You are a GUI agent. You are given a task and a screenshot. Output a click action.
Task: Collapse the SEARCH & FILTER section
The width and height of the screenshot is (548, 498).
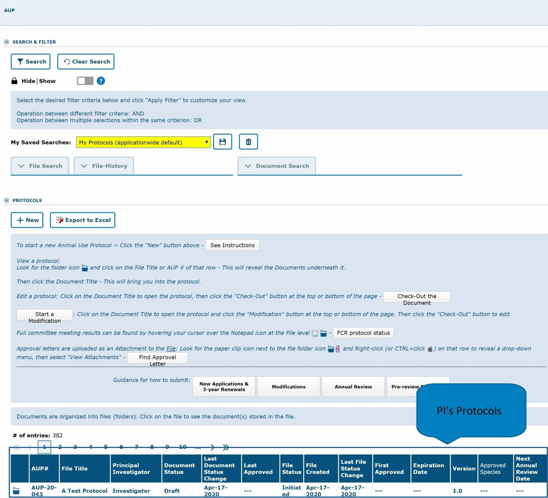coord(6,41)
